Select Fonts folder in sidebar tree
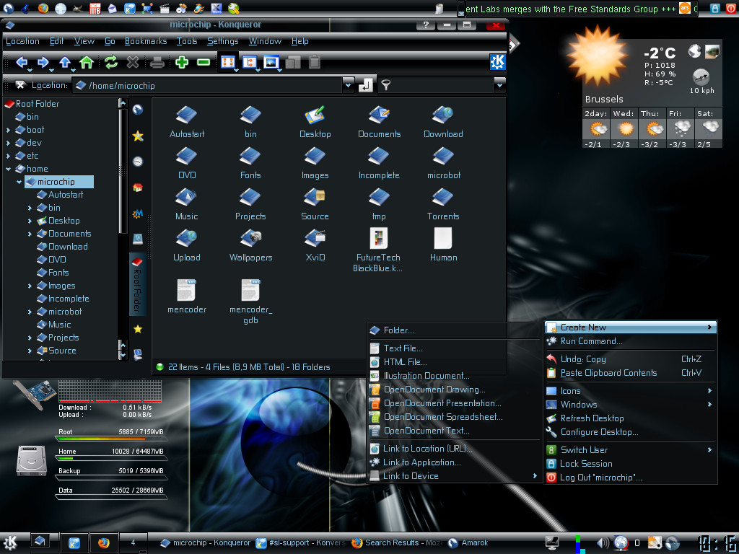The width and height of the screenshot is (739, 554). pos(53,273)
